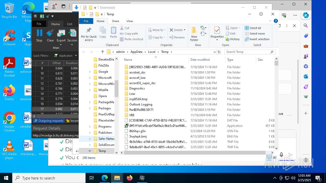Click the Edit command in Open group
Screen dimensions: 326x183
coord(230,34)
